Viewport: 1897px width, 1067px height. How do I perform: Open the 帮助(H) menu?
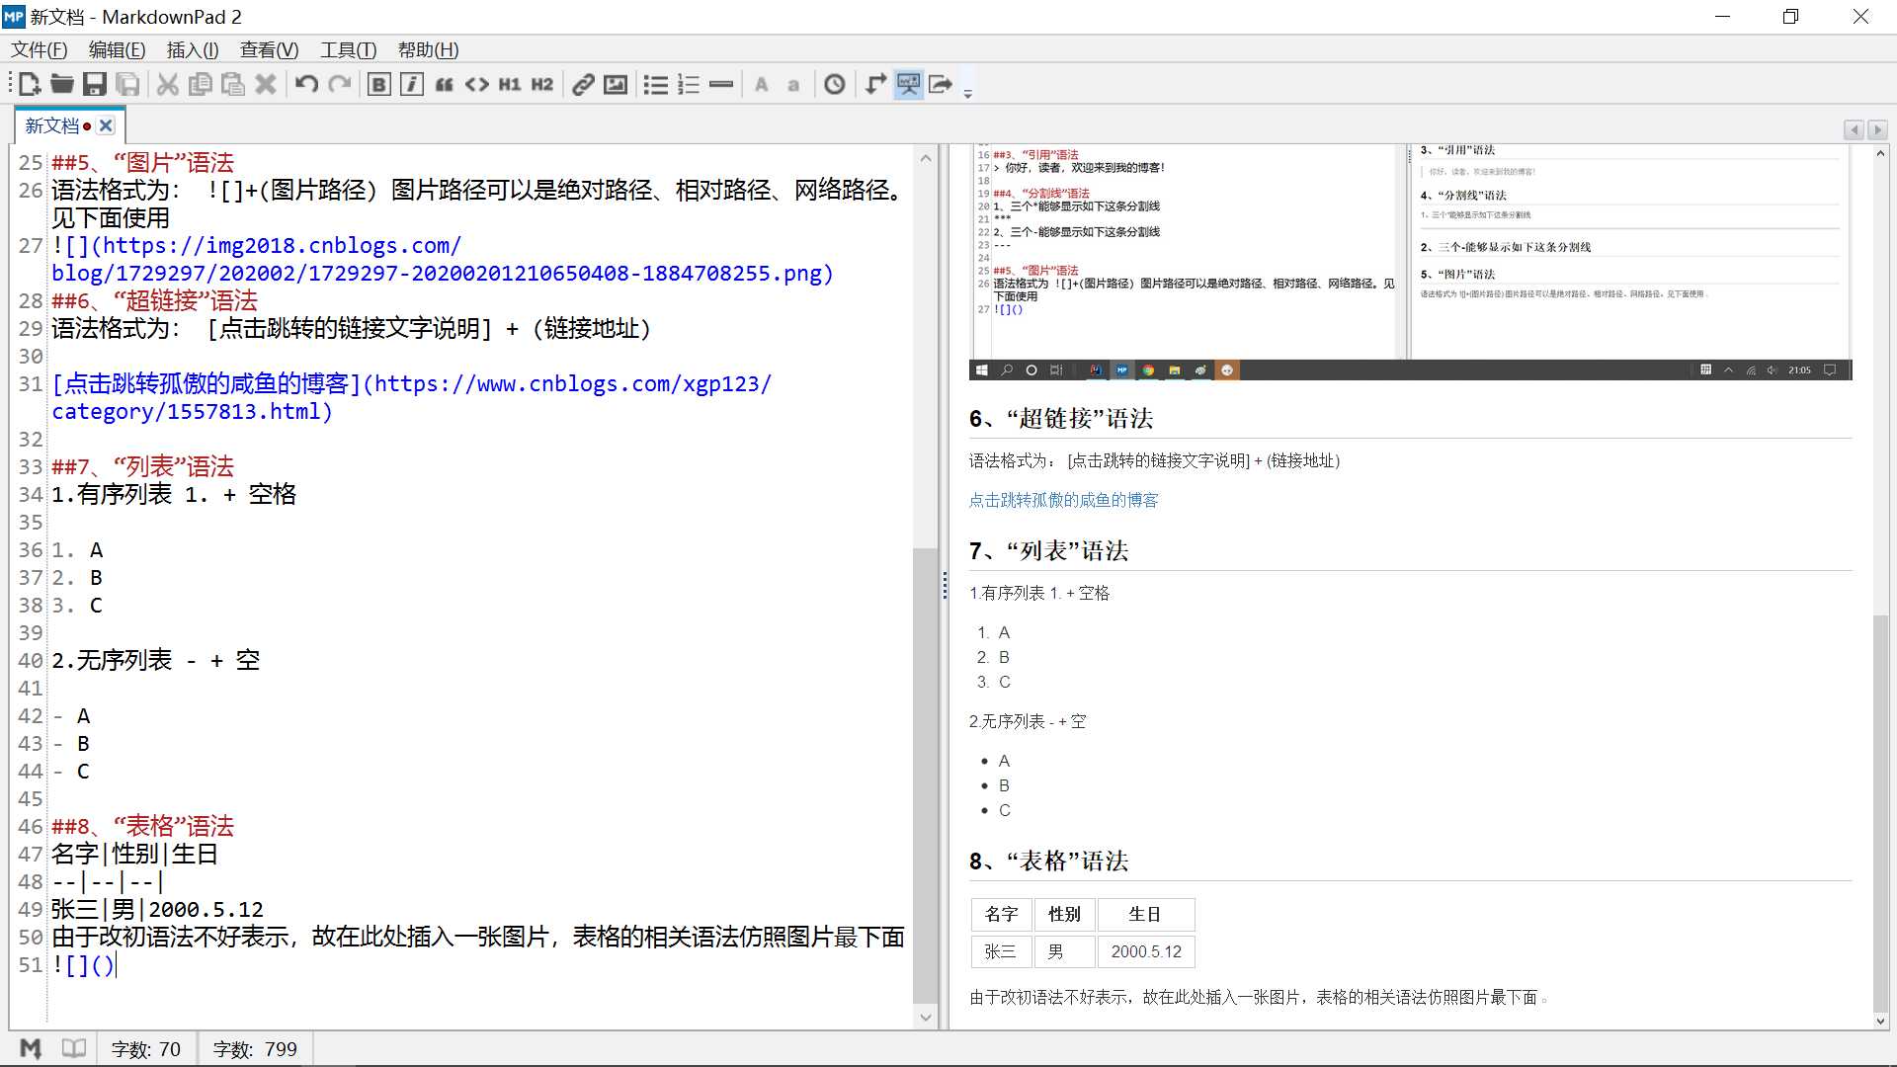pos(428,49)
